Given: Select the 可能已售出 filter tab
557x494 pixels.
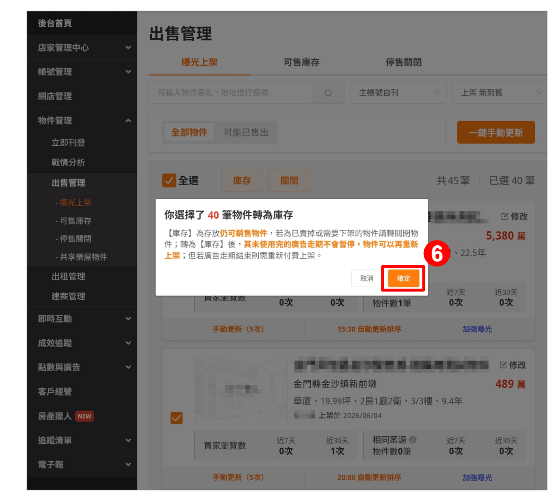Looking at the screenshot, I should [x=246, y=133].
